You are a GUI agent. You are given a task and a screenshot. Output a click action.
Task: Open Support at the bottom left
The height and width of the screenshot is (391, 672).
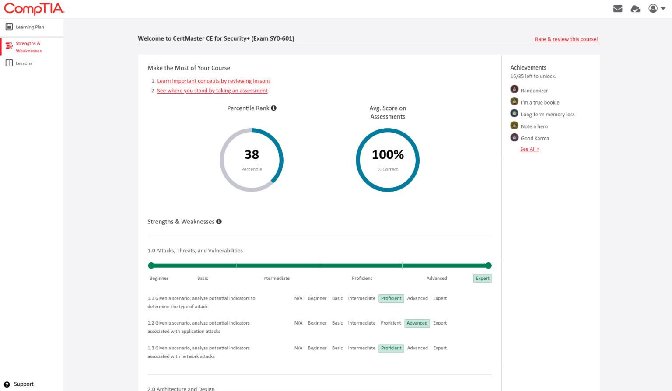pos(23,384)
